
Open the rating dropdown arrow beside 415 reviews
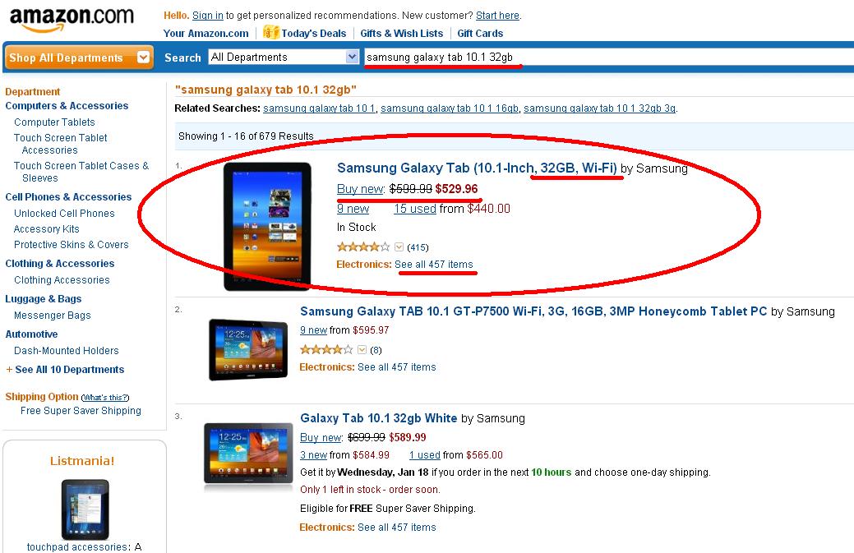399,247
